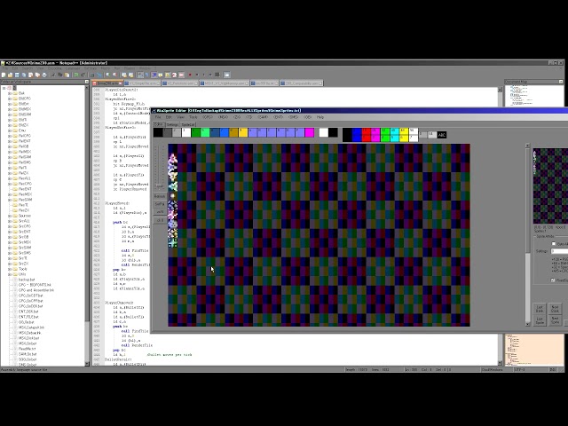Click the Save Recorded Macro icon
The height and width of the screenshot is (426, 568).
(x=217, y=75)
